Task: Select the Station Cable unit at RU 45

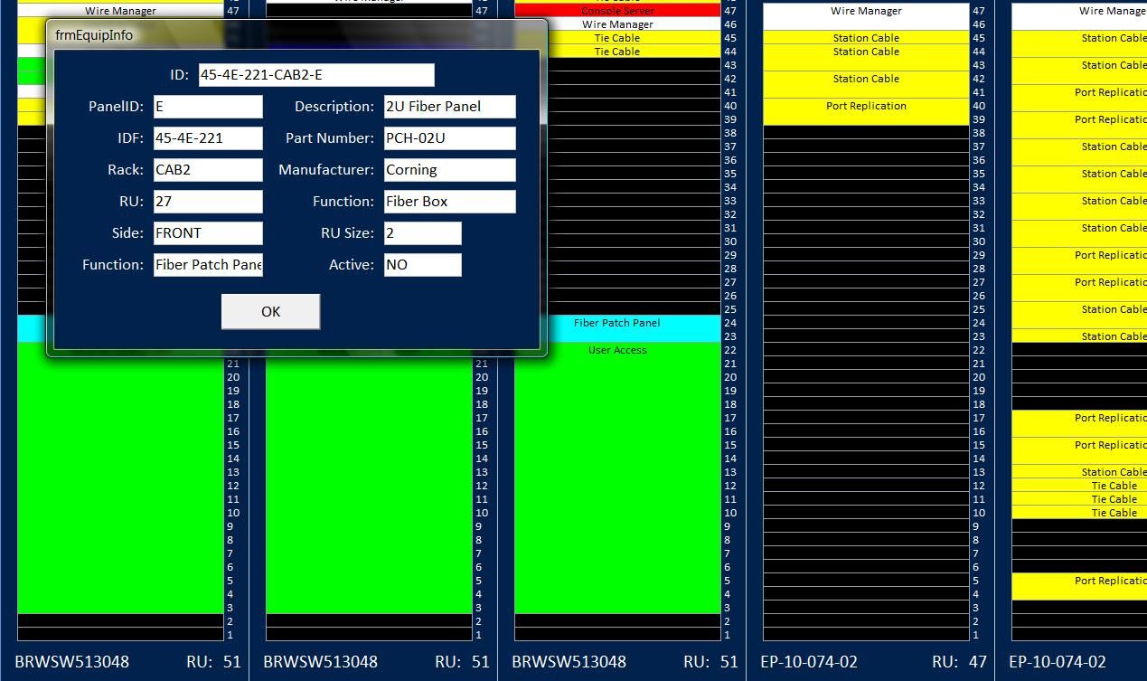Action: pyautogui.click(x=866, y=38)
